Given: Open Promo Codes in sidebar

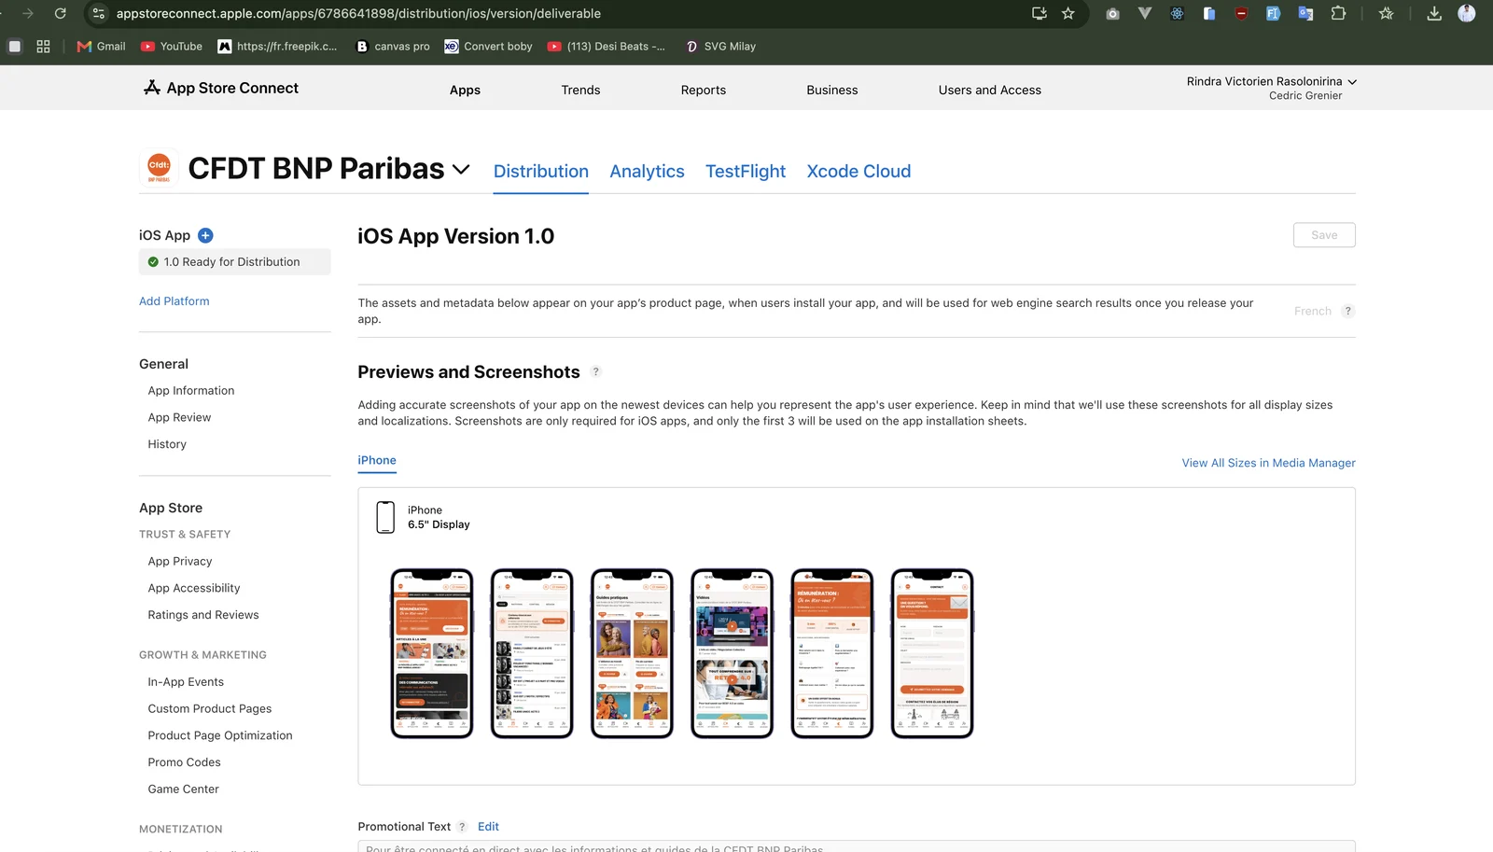Looking at the screenshot, I should point(185,761).
